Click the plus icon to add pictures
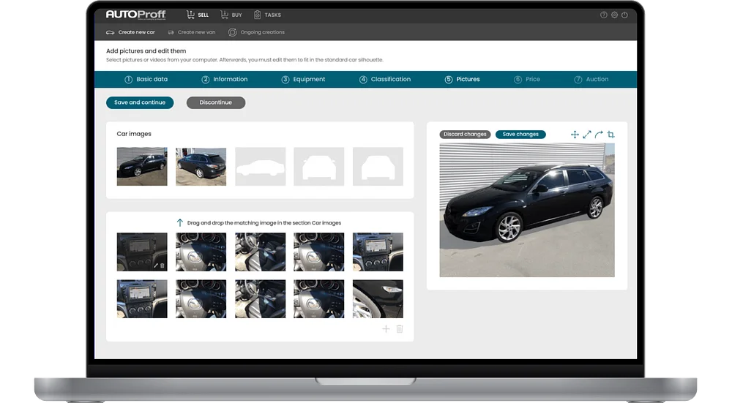This screenshot has height=403, width=732. click(x=386, y=329)
